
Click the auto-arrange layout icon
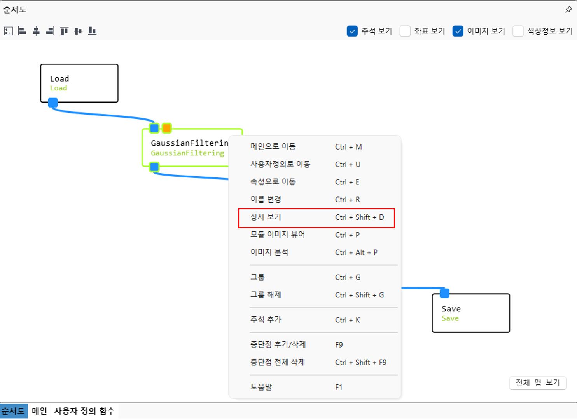click(9, 31)
